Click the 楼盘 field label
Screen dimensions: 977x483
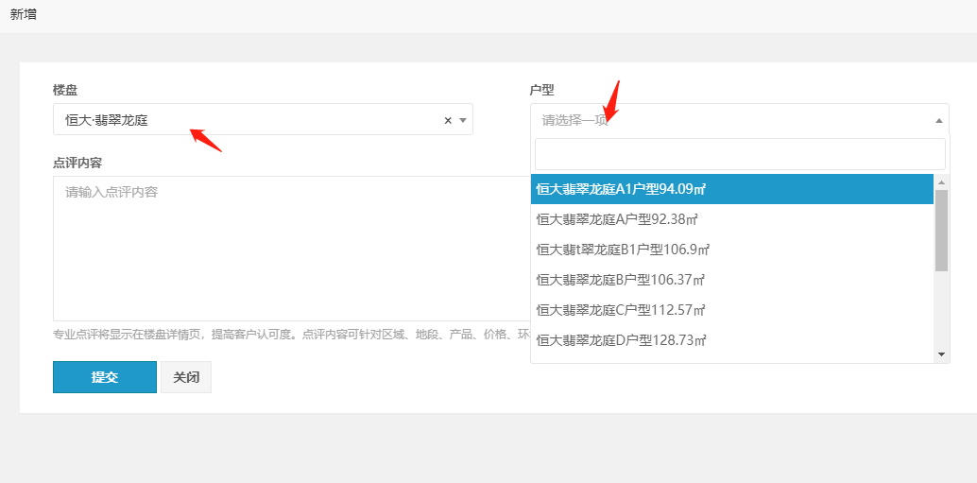(x=65, y=90)
